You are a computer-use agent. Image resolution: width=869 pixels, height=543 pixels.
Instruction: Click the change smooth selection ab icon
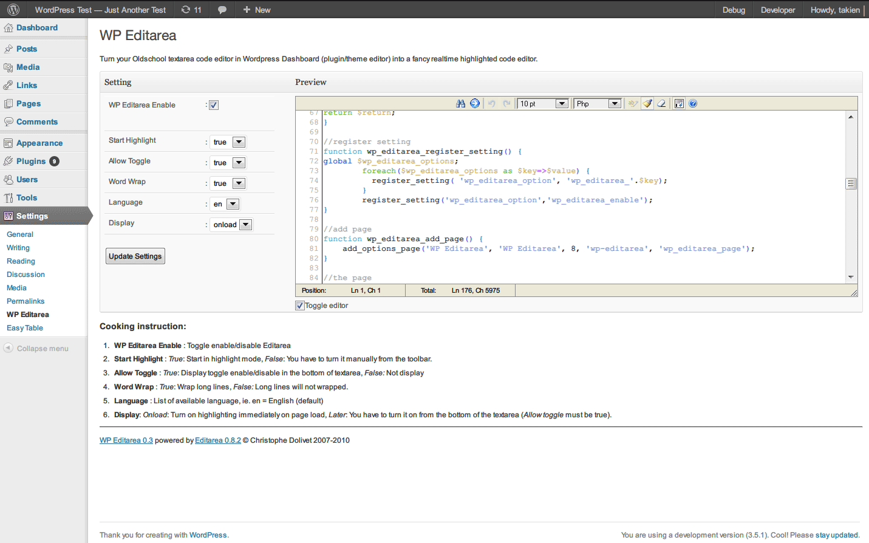point(633,104)
